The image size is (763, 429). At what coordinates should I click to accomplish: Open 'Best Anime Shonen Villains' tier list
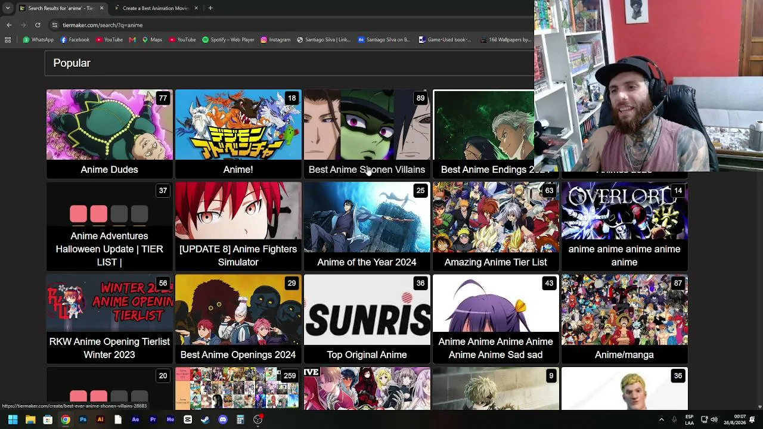367,134
